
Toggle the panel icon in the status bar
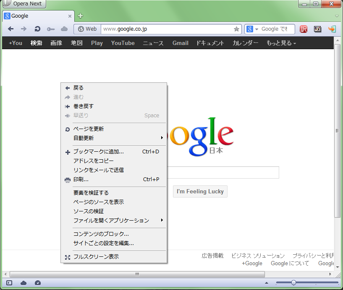click(x=9, y=283)
